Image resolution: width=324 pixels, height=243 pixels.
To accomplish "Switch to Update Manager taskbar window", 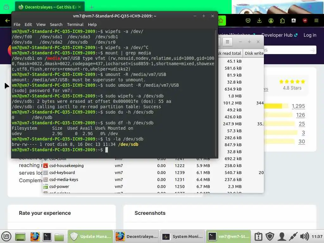I will tap(90, 236).
